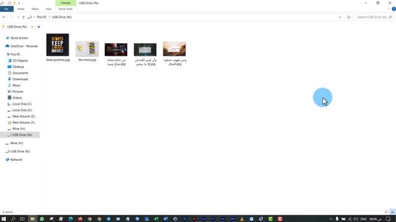Select New Volume (E:) in sidebar
The height and width of the screenshot is (222, 396).
[24, 117]
